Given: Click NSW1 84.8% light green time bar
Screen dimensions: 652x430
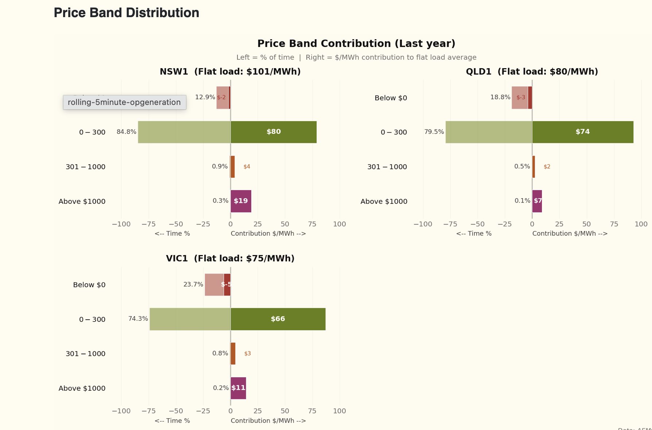Looking at the screenshot, I should (x=184, y=132).
